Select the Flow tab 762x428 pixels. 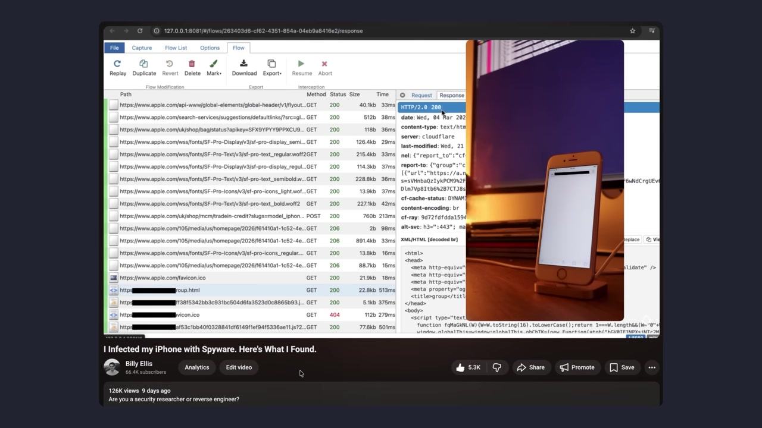click(x=239, y=48)
